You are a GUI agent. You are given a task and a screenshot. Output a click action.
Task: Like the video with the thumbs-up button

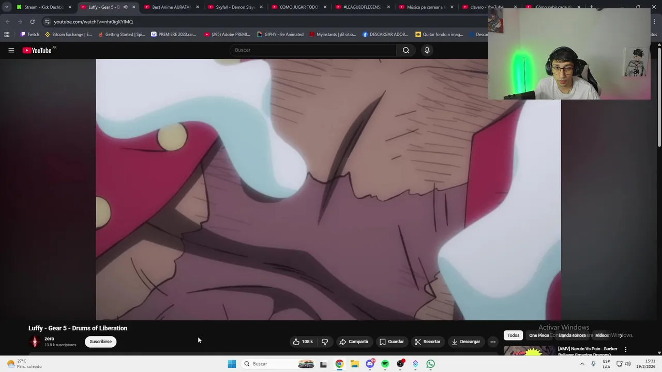pyautogui.click(x=303, y=342)
